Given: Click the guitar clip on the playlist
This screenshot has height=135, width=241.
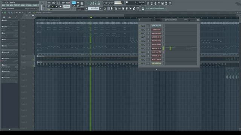Looking at the screenshot, I should point(87,64).
